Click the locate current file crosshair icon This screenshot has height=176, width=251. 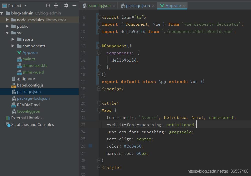point(48,5)
